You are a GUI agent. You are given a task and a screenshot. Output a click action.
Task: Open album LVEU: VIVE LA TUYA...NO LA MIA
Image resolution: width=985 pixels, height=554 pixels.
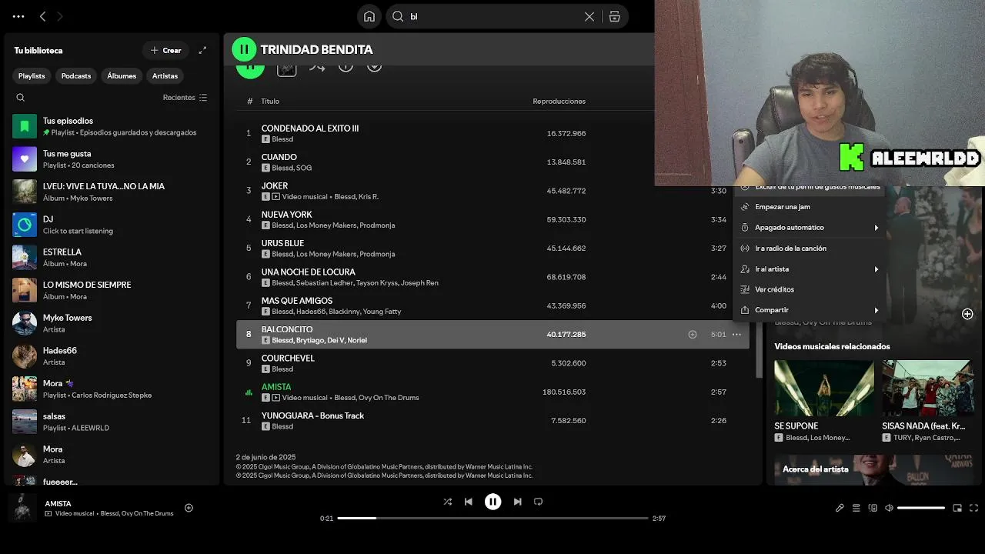[x=112, y=192]
